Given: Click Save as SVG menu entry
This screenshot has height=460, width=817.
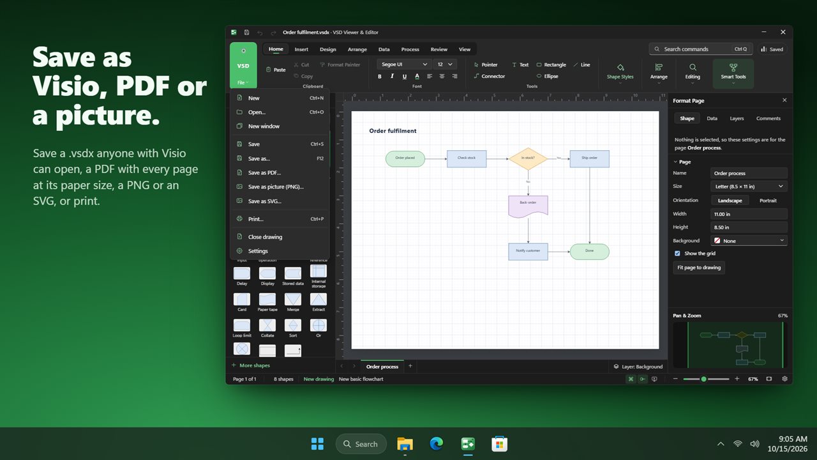Looking at the screenshot, I should click(x=280, y=201).
